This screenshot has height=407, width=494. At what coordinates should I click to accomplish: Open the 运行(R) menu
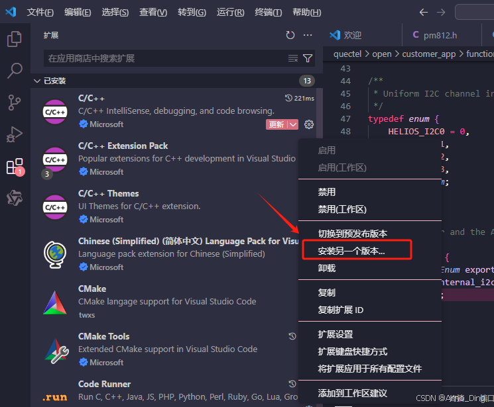[x=230, y=13]
